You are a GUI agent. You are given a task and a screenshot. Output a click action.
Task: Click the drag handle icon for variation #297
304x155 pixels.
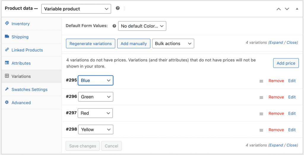coord(261,114)
